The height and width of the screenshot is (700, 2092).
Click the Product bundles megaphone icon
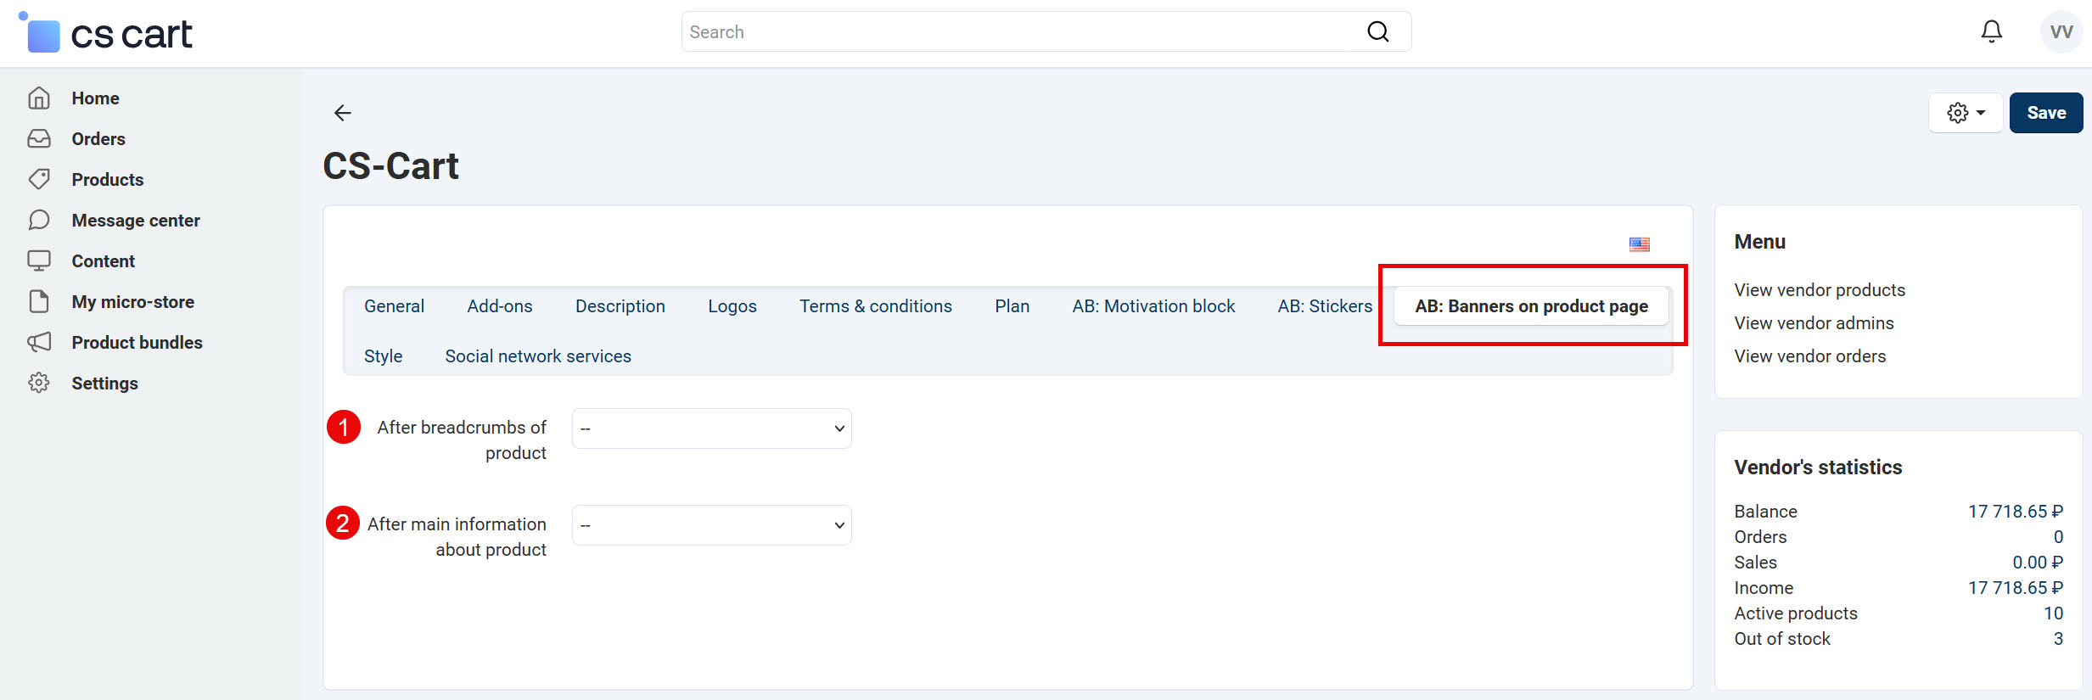(39, 343)
